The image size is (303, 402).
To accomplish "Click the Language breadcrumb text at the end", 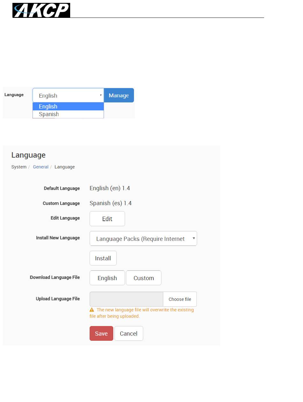I will [64, 167].
